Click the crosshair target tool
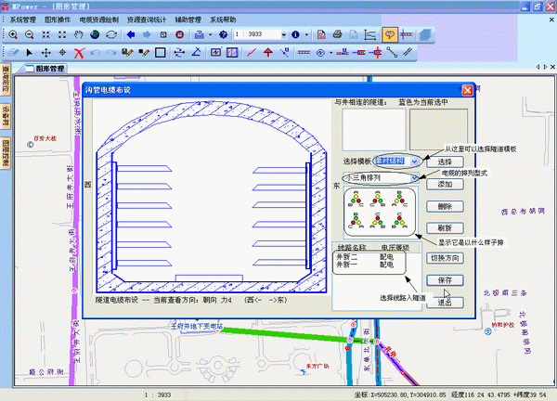 click(x=62, y=53)
